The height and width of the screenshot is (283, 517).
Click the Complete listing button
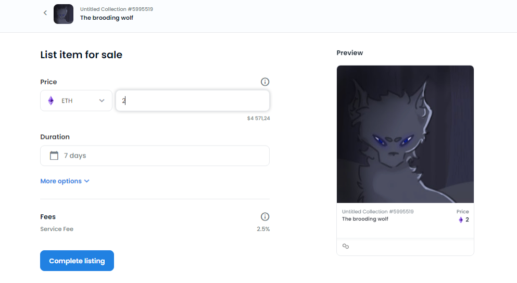77,261
